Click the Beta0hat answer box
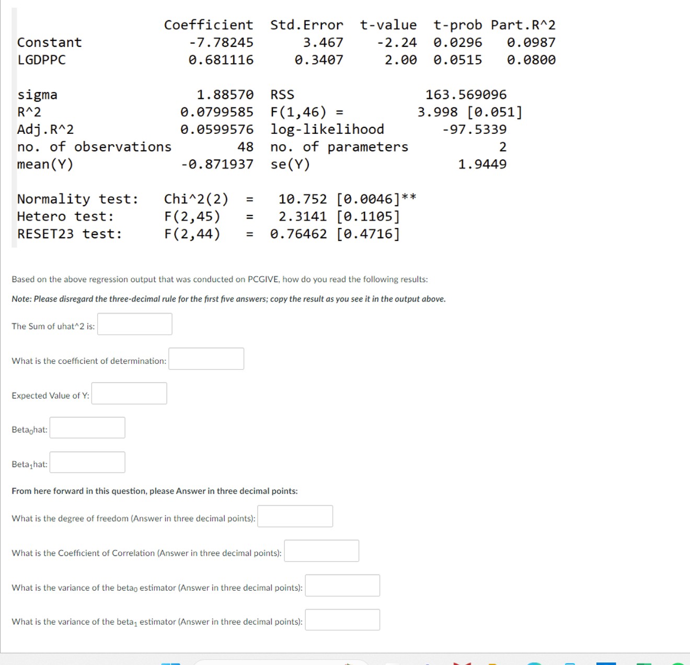The image size is (690, 665). (87, 428)
